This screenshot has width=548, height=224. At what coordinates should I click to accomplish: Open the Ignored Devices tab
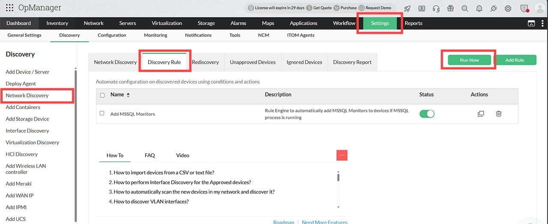304,62
